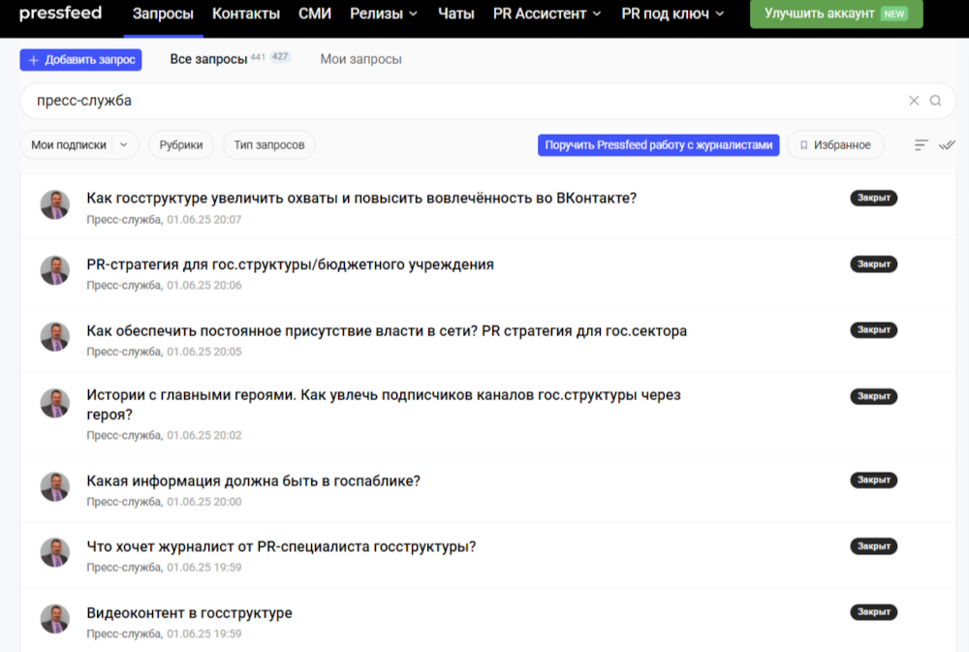The width and height of the screenshot is (969, 652).
Task: Open the Тип запросов filter
Action: pos(268,145)
